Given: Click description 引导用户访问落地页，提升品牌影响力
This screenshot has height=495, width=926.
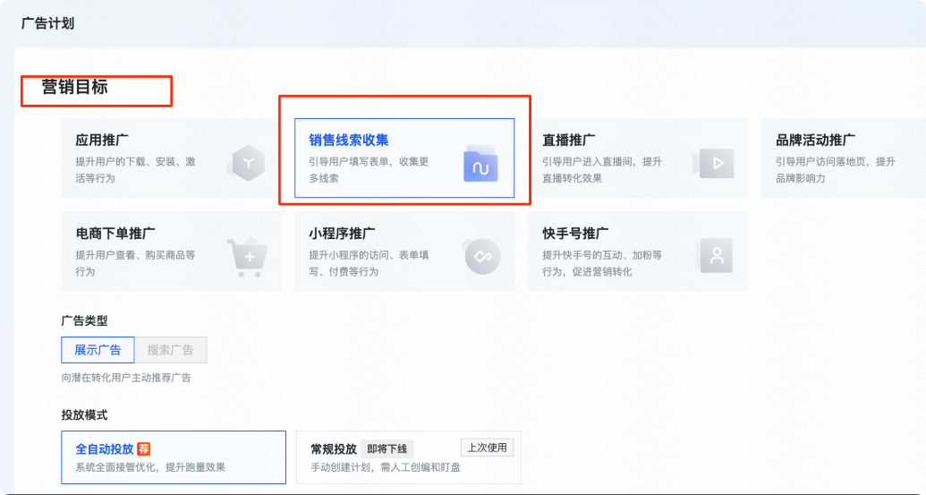Looking at the screenshot, I should tap(837, 169).
